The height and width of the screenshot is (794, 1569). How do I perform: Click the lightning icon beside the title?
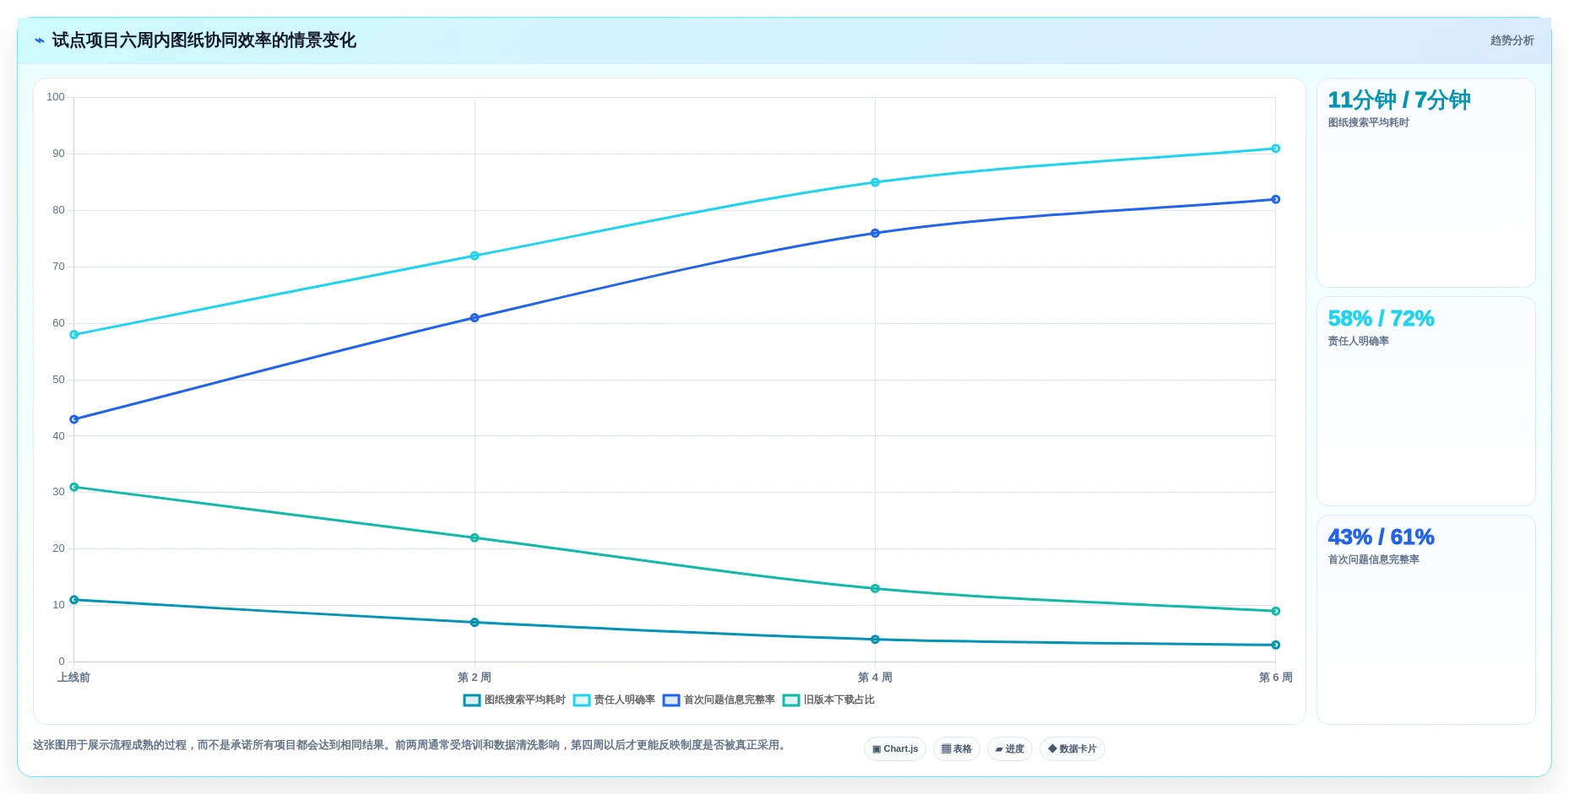pyautogui.click(x=39, y=41)
